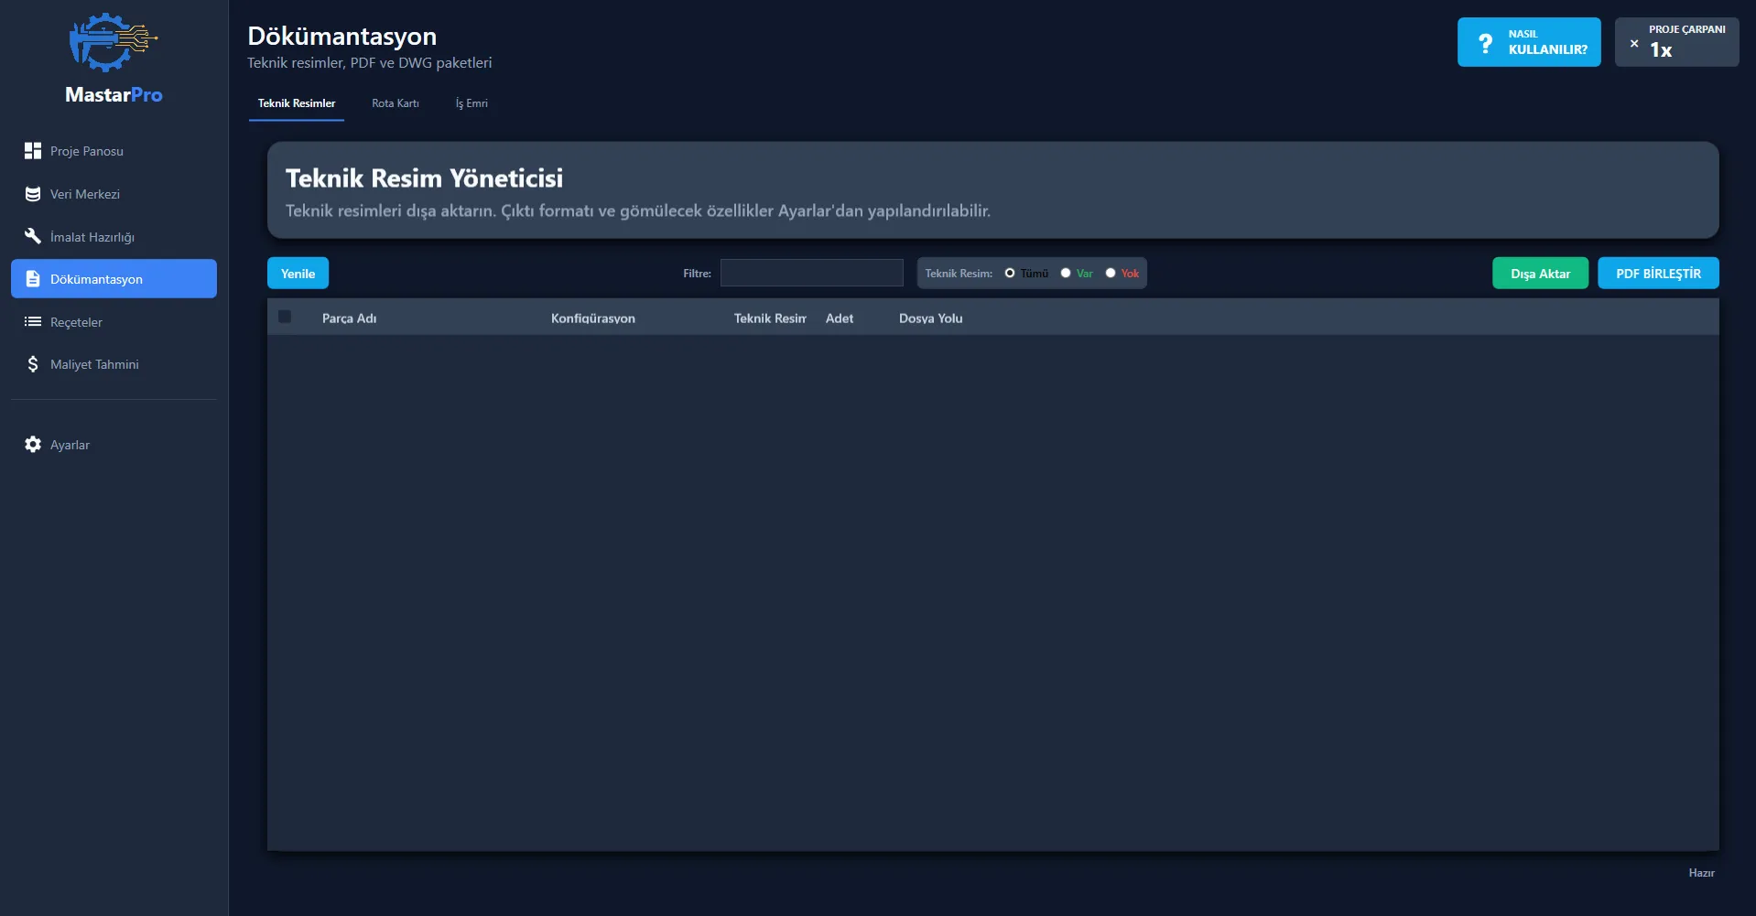Select the İmalat Hazırlığı wrench icon
This screenshot has height=916, width=1756.
point(33,236)
